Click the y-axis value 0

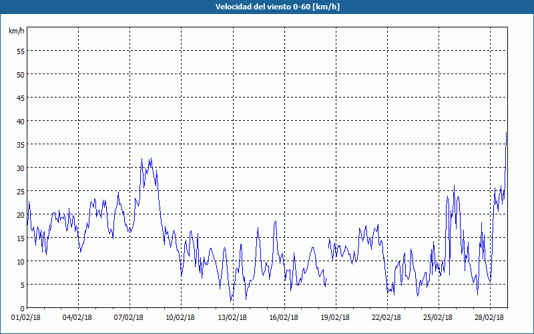point(23,309)
